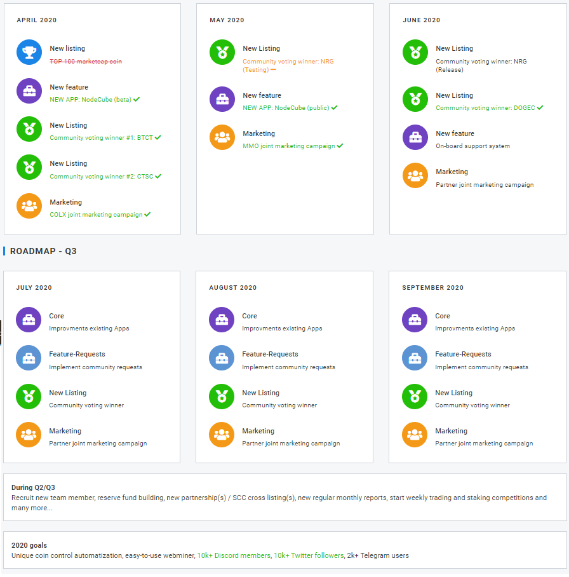This screenshot has width=569, height=577.
Task: Click the SEPTEMBER 2020 card title
Action: click(x=432, y=288)
